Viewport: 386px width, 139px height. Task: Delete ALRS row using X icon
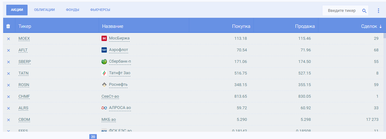click(x=8, y=108)
